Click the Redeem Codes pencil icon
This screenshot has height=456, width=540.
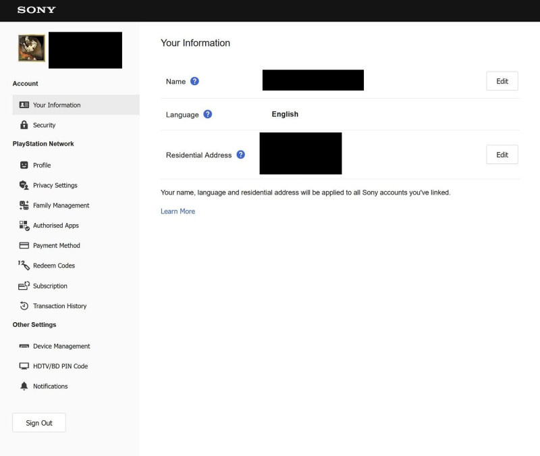click(x=24, y=265)
